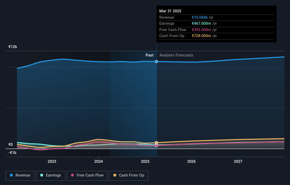Click the Free Cash Flow label in tooltip

click(x=173, y=30)
